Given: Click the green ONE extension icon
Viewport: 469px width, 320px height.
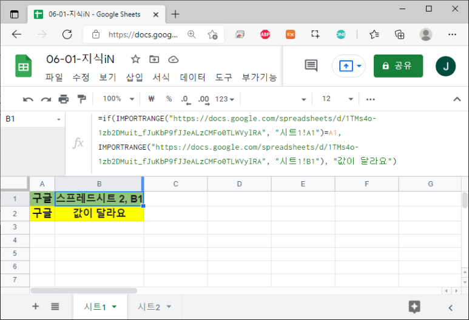Looking at the screenshot, I should tap(341, 35).
